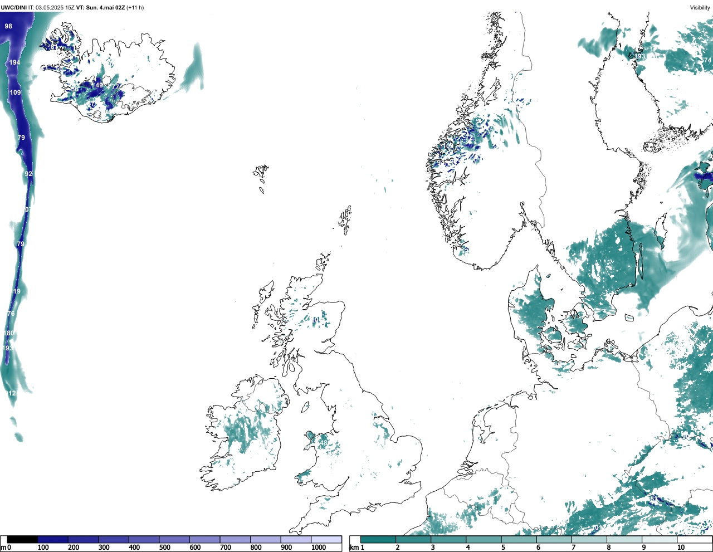
Task: Click the km legend swatch starting at 1
Action: click(x=378, y=540)
